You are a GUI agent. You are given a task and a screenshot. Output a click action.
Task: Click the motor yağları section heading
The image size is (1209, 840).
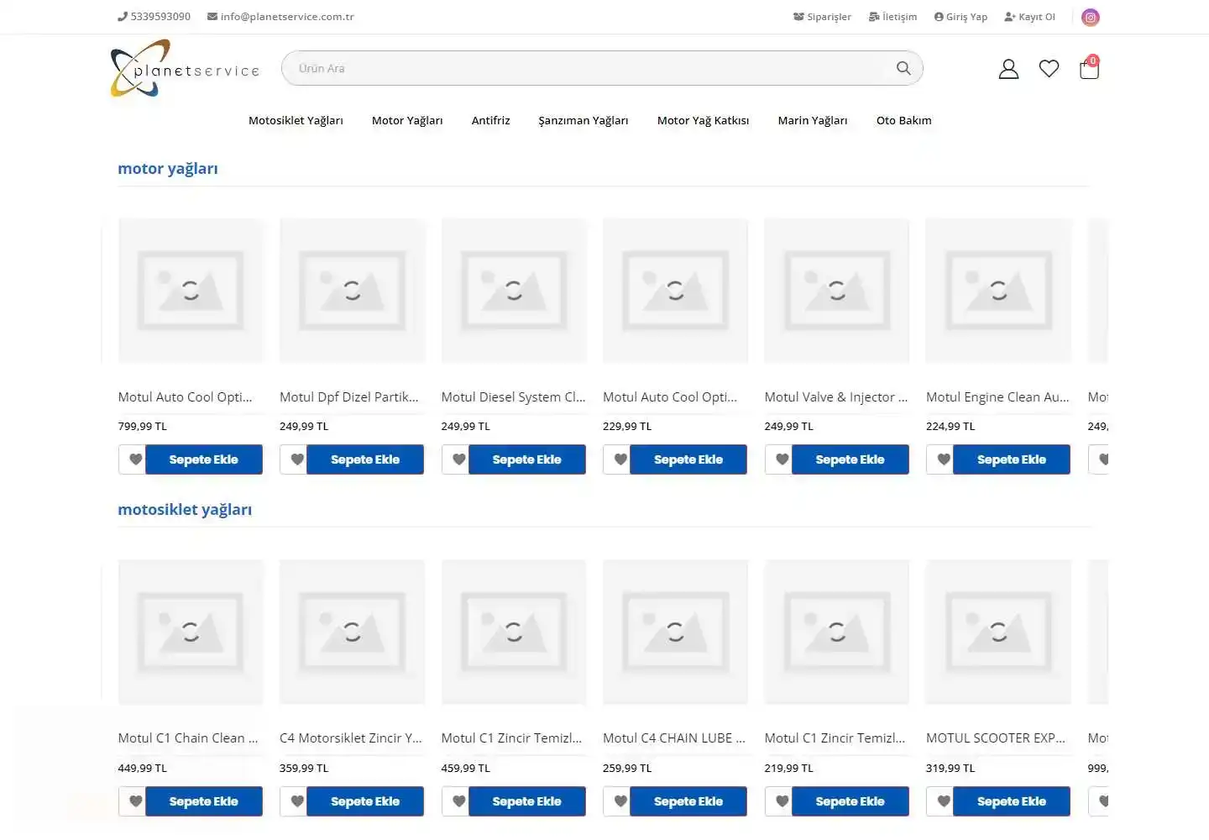168,169
